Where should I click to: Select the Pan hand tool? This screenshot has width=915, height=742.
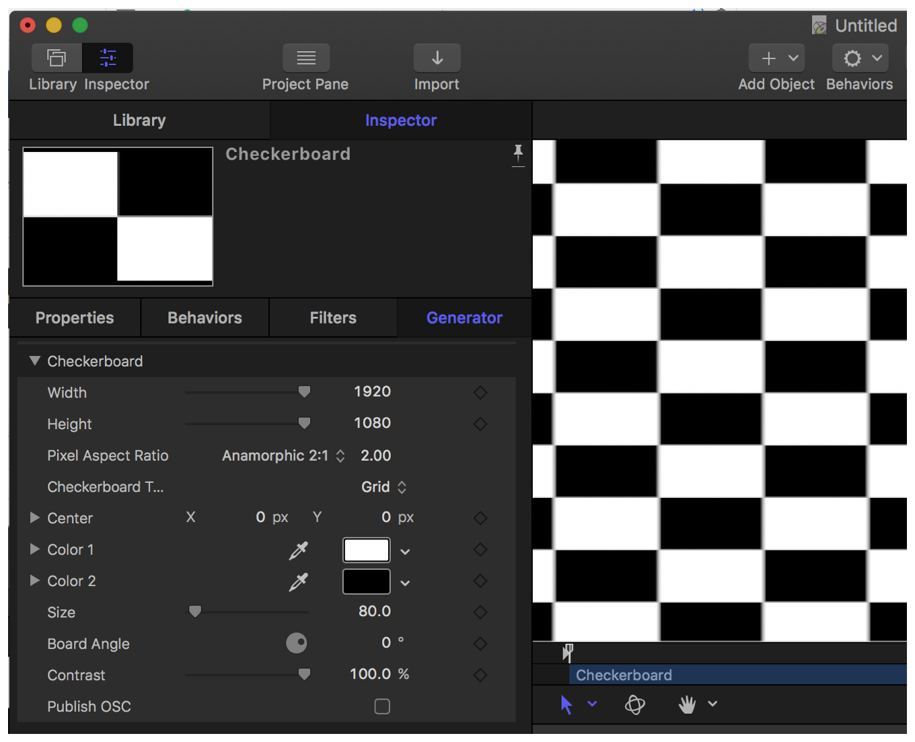pos(687,704)
